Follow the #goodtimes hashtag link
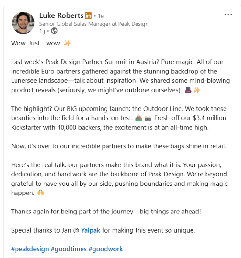The image size is (241, 258). (69, 249)
